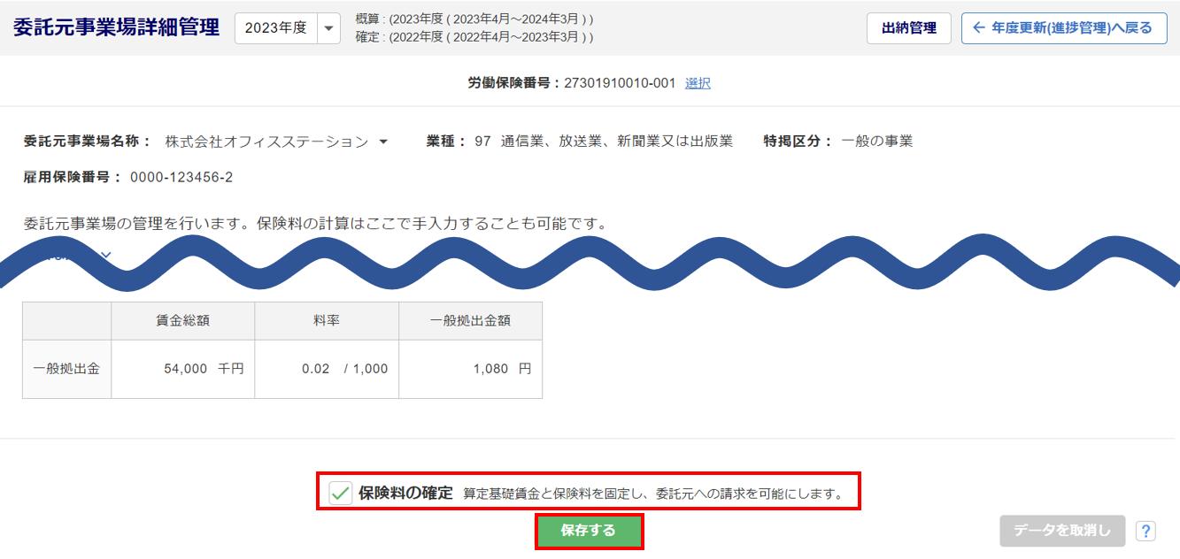This screenshot has width=1180, height=559.
Task: Click the back arrow on 年度更新(進捗管理)へ戻る
Action: click(978, 28)
